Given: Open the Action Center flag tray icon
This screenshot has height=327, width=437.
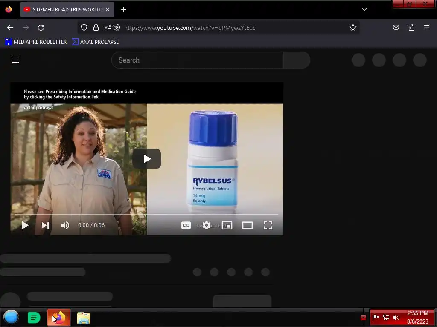Looking at the screenshot, I should pos(376,317).
